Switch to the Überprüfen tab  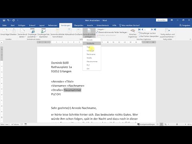78,25
